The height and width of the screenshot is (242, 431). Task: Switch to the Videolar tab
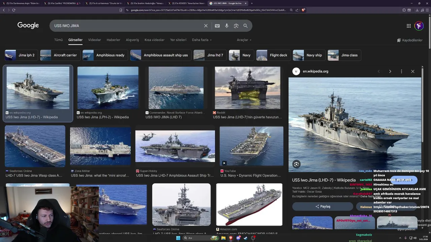[95, 40]
